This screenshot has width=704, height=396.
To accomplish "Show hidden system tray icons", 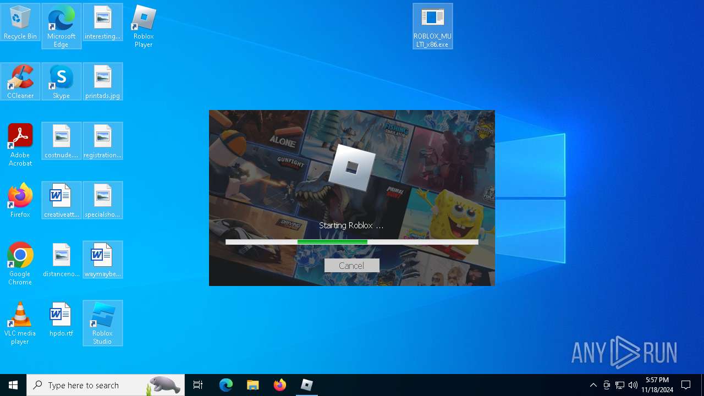I will 593,385.
